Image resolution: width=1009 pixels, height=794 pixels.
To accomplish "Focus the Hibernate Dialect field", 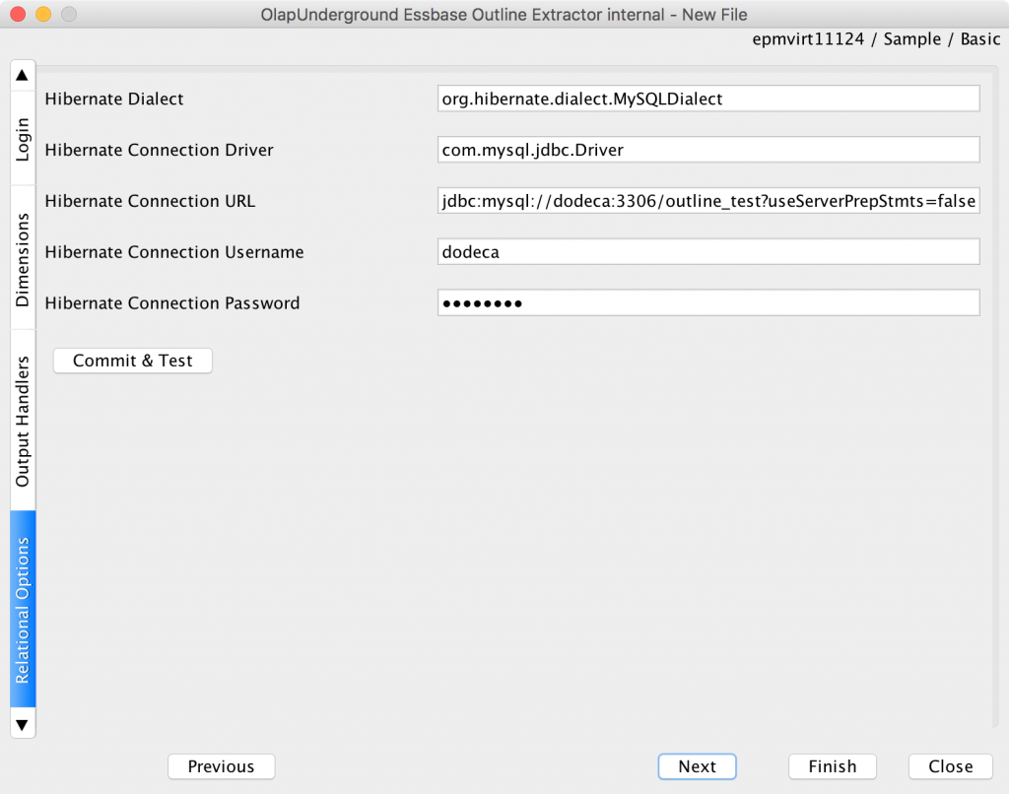I will [708, 99].
